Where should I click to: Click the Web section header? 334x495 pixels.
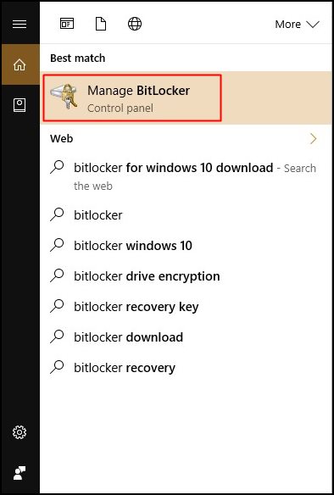tap(62, 139)
